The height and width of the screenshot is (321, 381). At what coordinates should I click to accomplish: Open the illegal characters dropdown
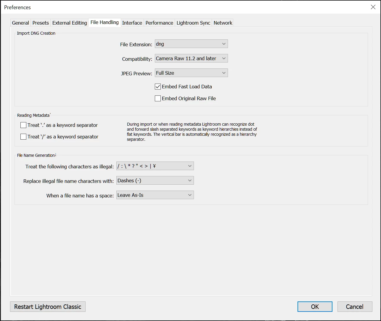tap(155, 166)
